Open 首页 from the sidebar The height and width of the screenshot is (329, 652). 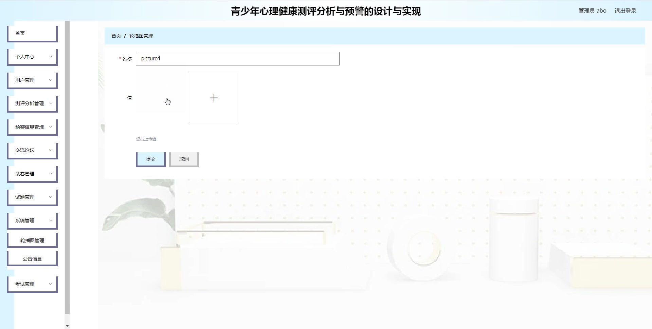[32, 33]
